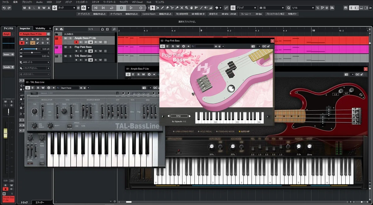
Task: Open the プロジェクト menu
Action: [x=27, y=2]
